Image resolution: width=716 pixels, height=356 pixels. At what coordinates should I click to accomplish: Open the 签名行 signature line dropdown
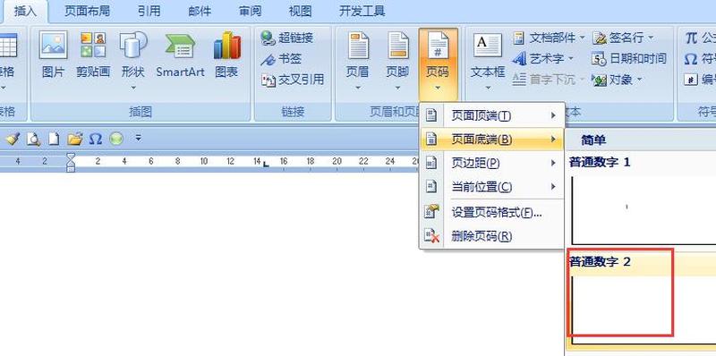(623, 38)
